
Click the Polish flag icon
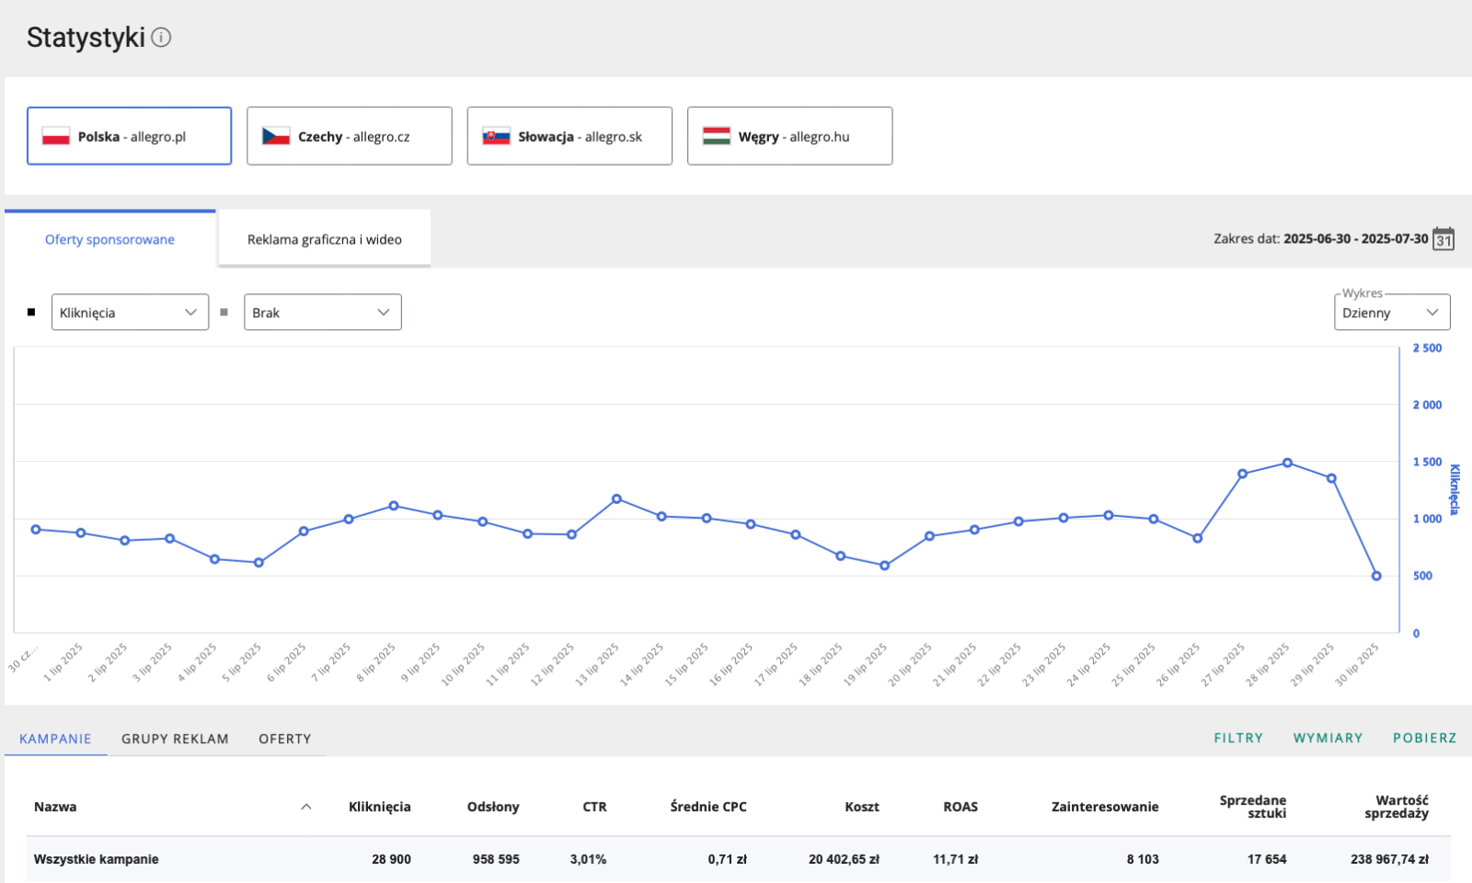click(x=56, y=136)
